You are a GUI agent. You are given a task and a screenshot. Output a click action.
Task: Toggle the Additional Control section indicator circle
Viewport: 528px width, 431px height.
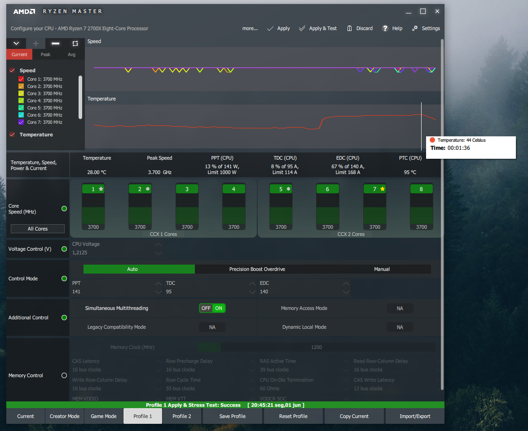[64, 318]
